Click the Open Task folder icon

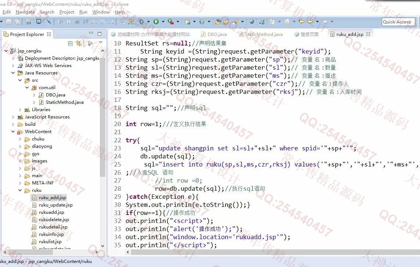click(x=227, y=22)
